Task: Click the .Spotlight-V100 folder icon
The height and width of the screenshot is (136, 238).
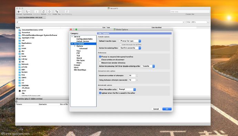Action: [x=20, y=38]
